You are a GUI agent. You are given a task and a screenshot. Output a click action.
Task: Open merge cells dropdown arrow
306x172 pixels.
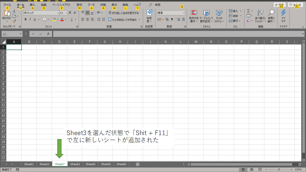point(139,19)
